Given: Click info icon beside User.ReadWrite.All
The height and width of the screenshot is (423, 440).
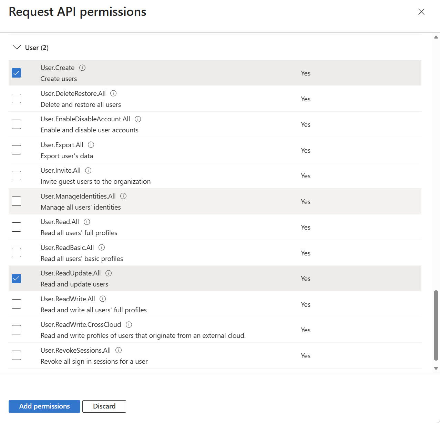Looking at the screenshot, I should coord(103,299).
